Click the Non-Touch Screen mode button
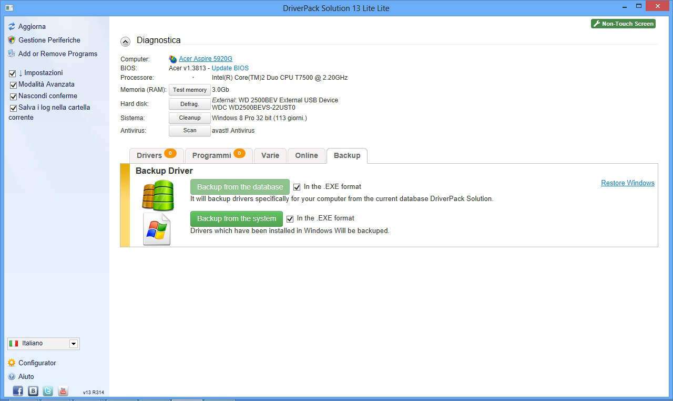 623,24
